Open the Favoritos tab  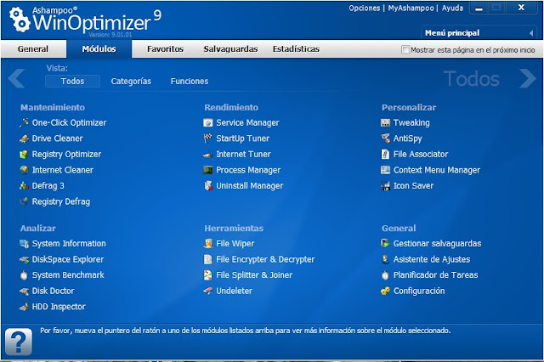(x=165, y=49)
